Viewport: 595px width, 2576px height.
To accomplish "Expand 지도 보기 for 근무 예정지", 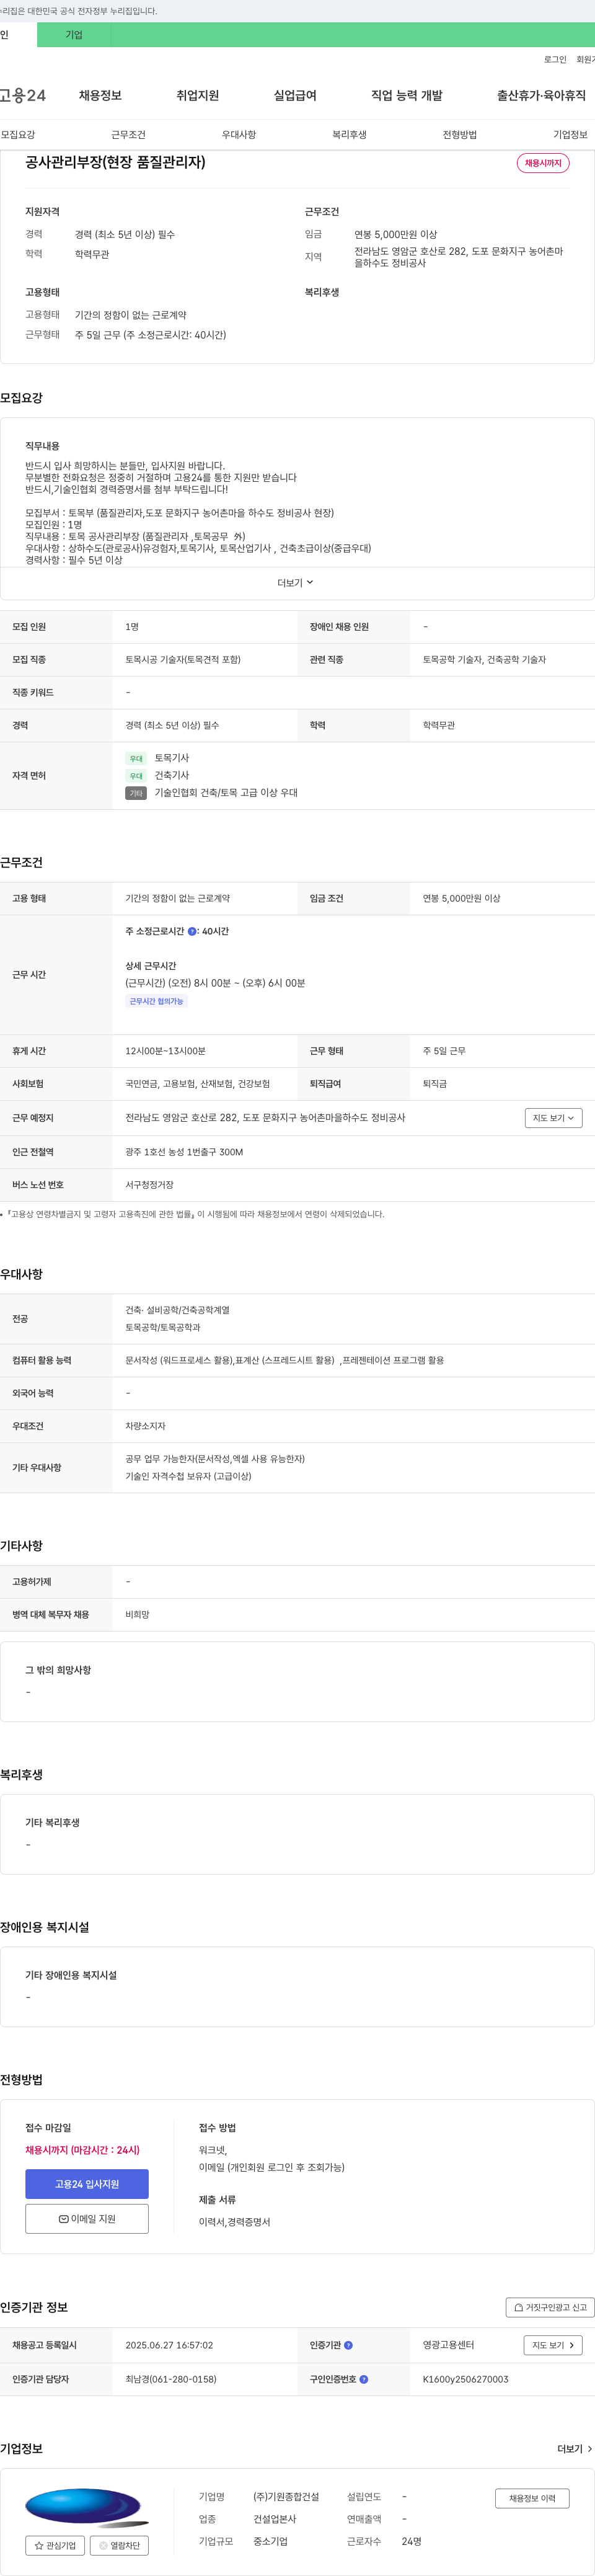I will click(553, 1118).
